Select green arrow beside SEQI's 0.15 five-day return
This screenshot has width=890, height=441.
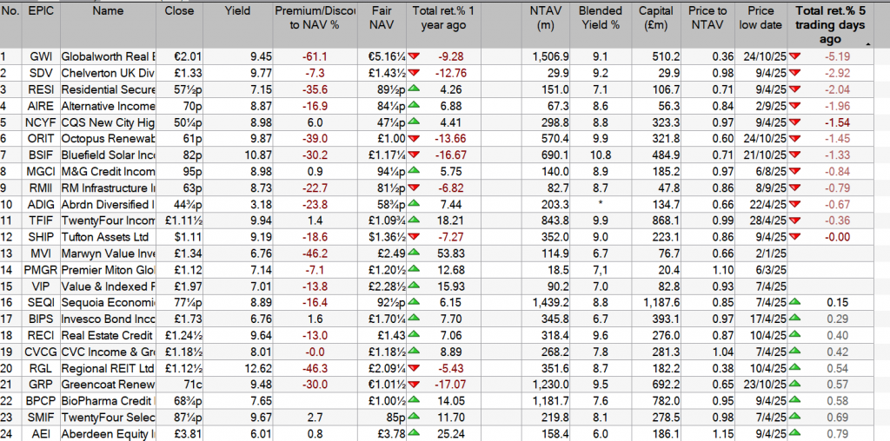click(794, 301)
